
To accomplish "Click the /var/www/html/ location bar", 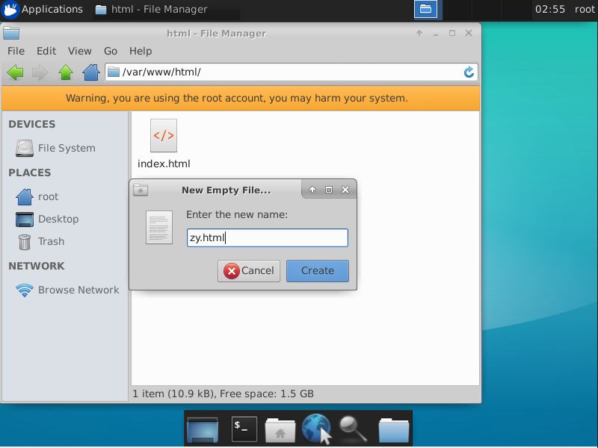I will coord(292,72).
